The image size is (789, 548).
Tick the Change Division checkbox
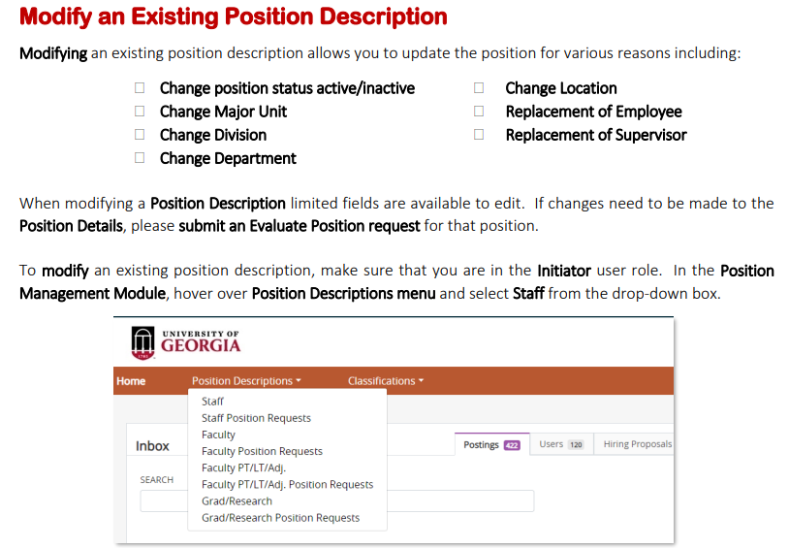pyautogui.click(x=141, y=135)
